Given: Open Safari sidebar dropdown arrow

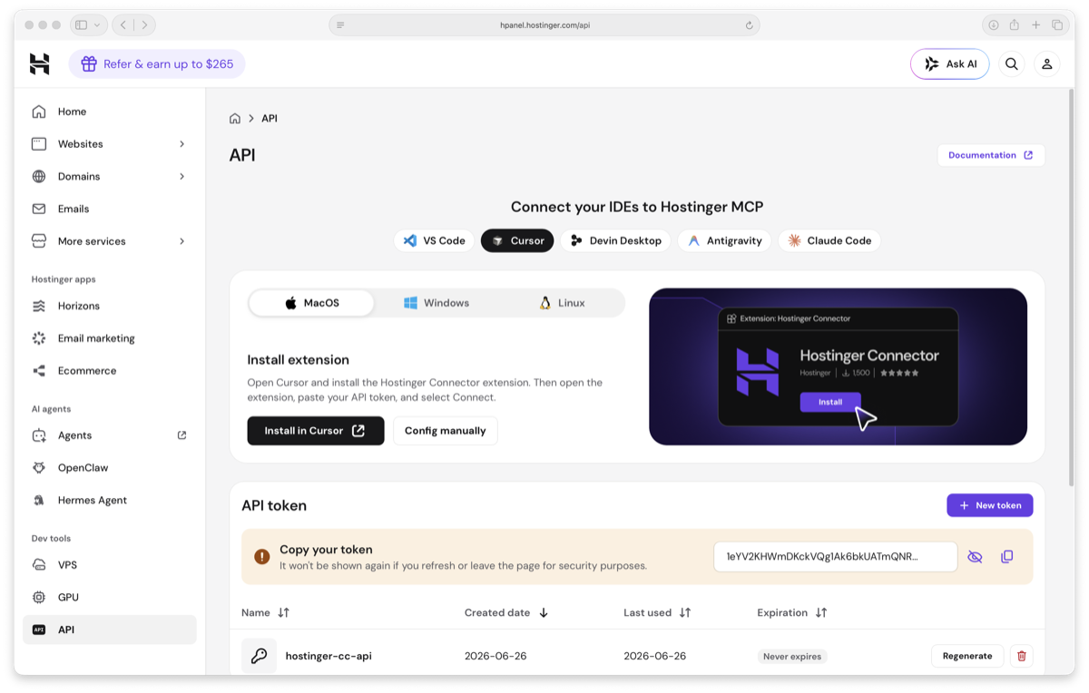Looking at the screenshot, I should tap(97, 25).
